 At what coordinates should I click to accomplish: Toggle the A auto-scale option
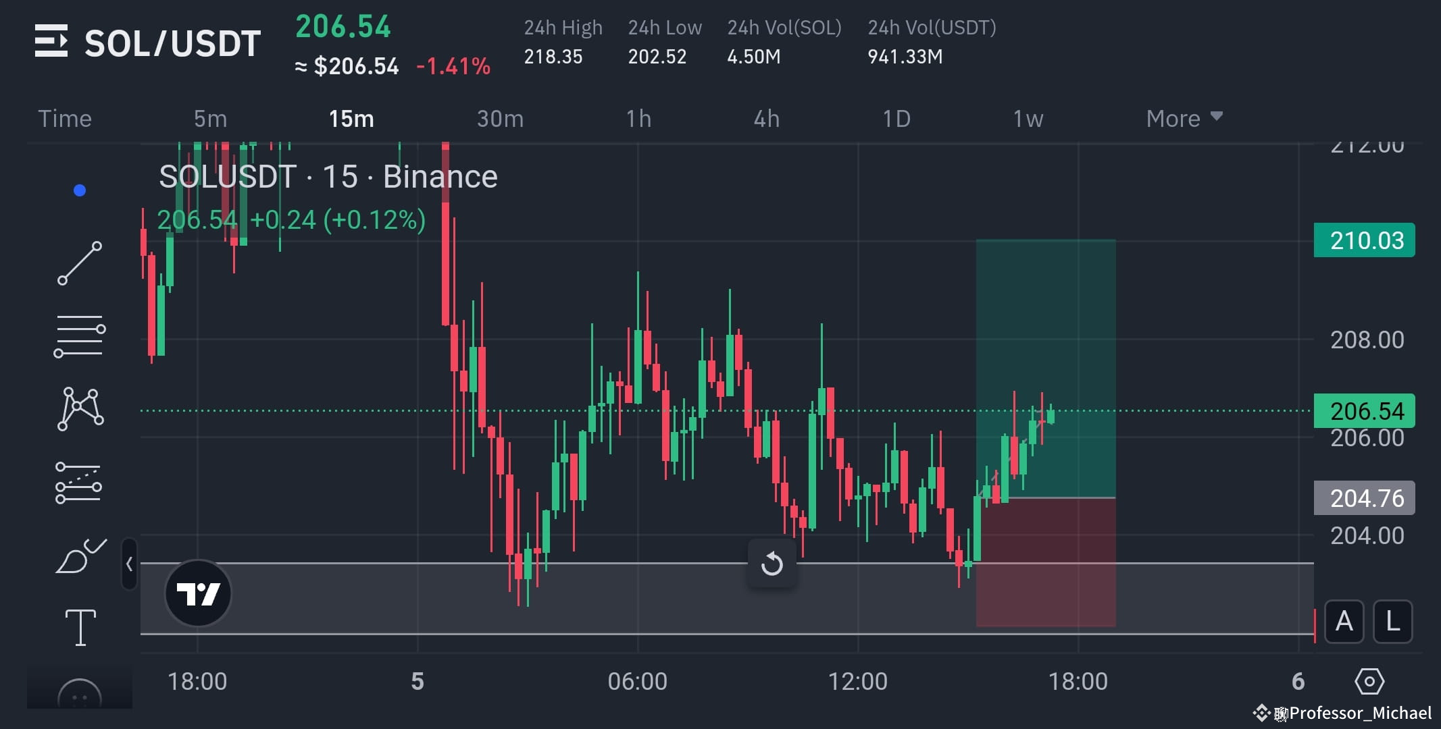(1344, 621)
